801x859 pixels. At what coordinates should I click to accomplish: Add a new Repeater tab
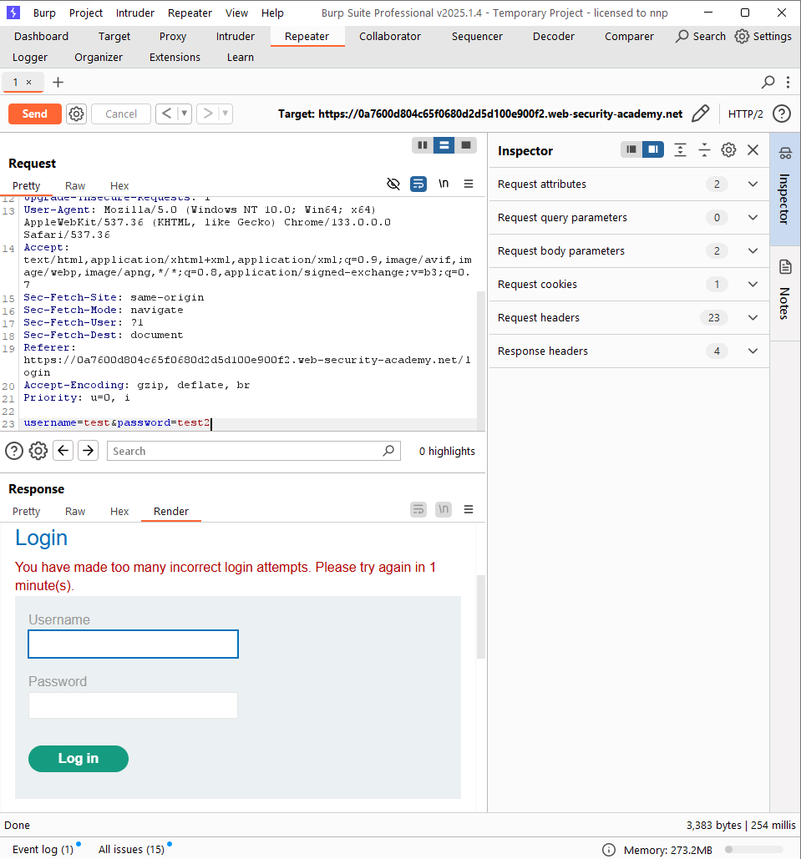point(58,82)
